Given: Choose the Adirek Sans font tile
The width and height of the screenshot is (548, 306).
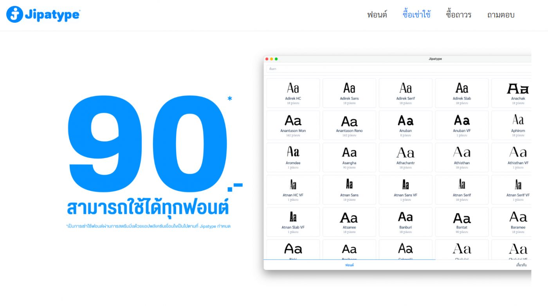Looking at the screenshot, I should 349,93.
